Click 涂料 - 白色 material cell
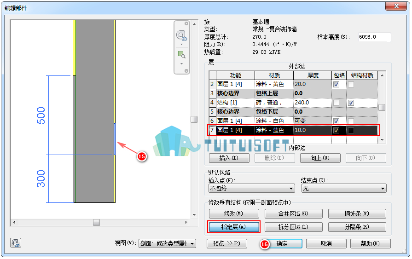Image resolution: width=412 pixels, height=259 pixels. tap(274, 121)
